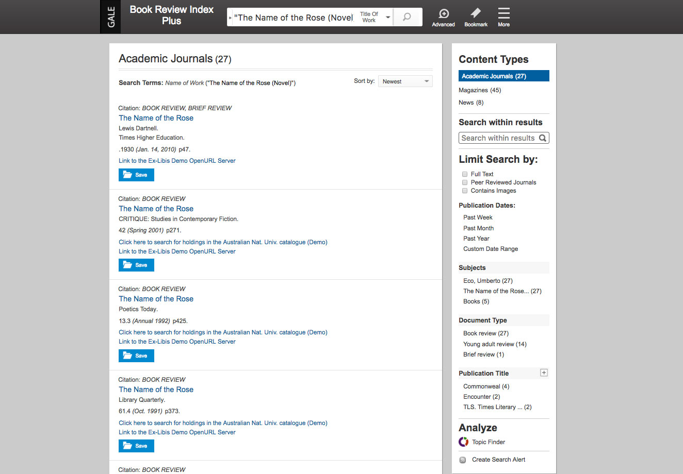Screen dimensions: 683x474
Task: Open Topic Finder icon
Action: pyautogui.click(x=464, y=442)
